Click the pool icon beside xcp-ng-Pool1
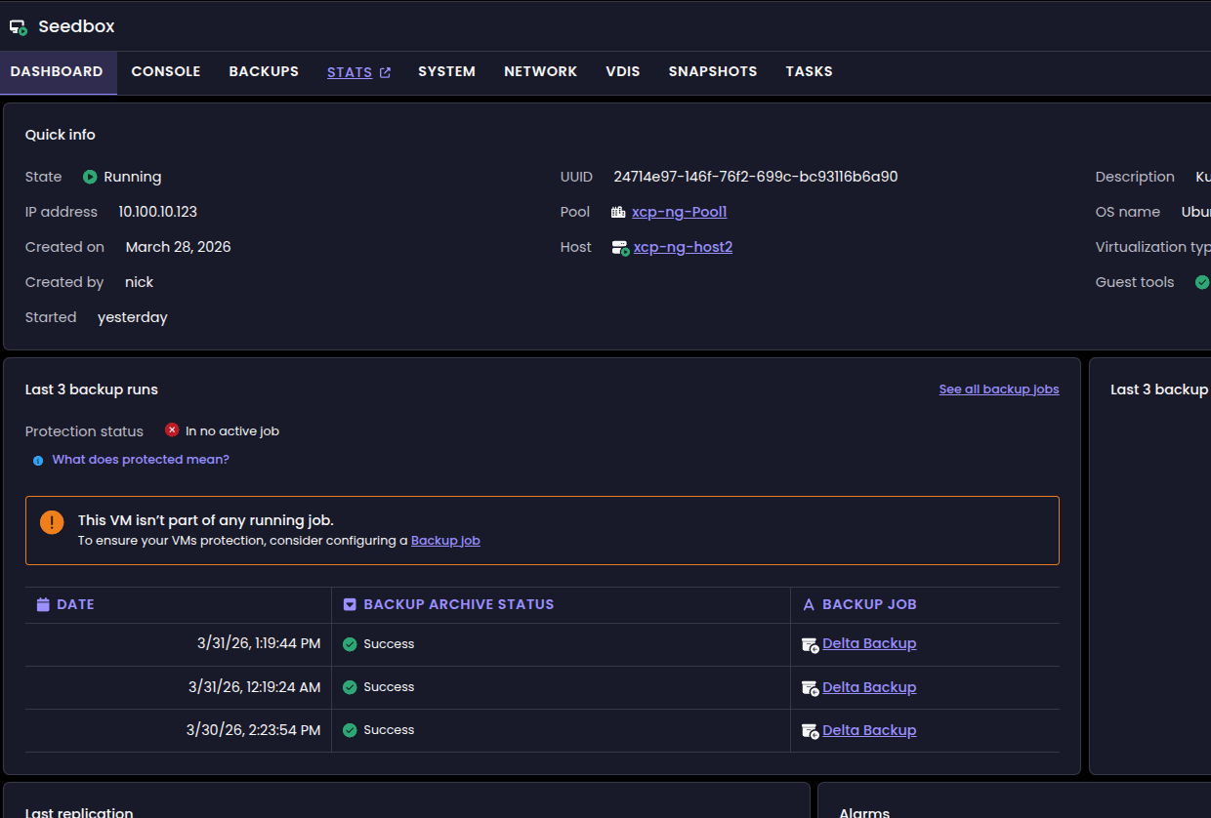Viewport: 1211px width, 818px height. point(618,212)
